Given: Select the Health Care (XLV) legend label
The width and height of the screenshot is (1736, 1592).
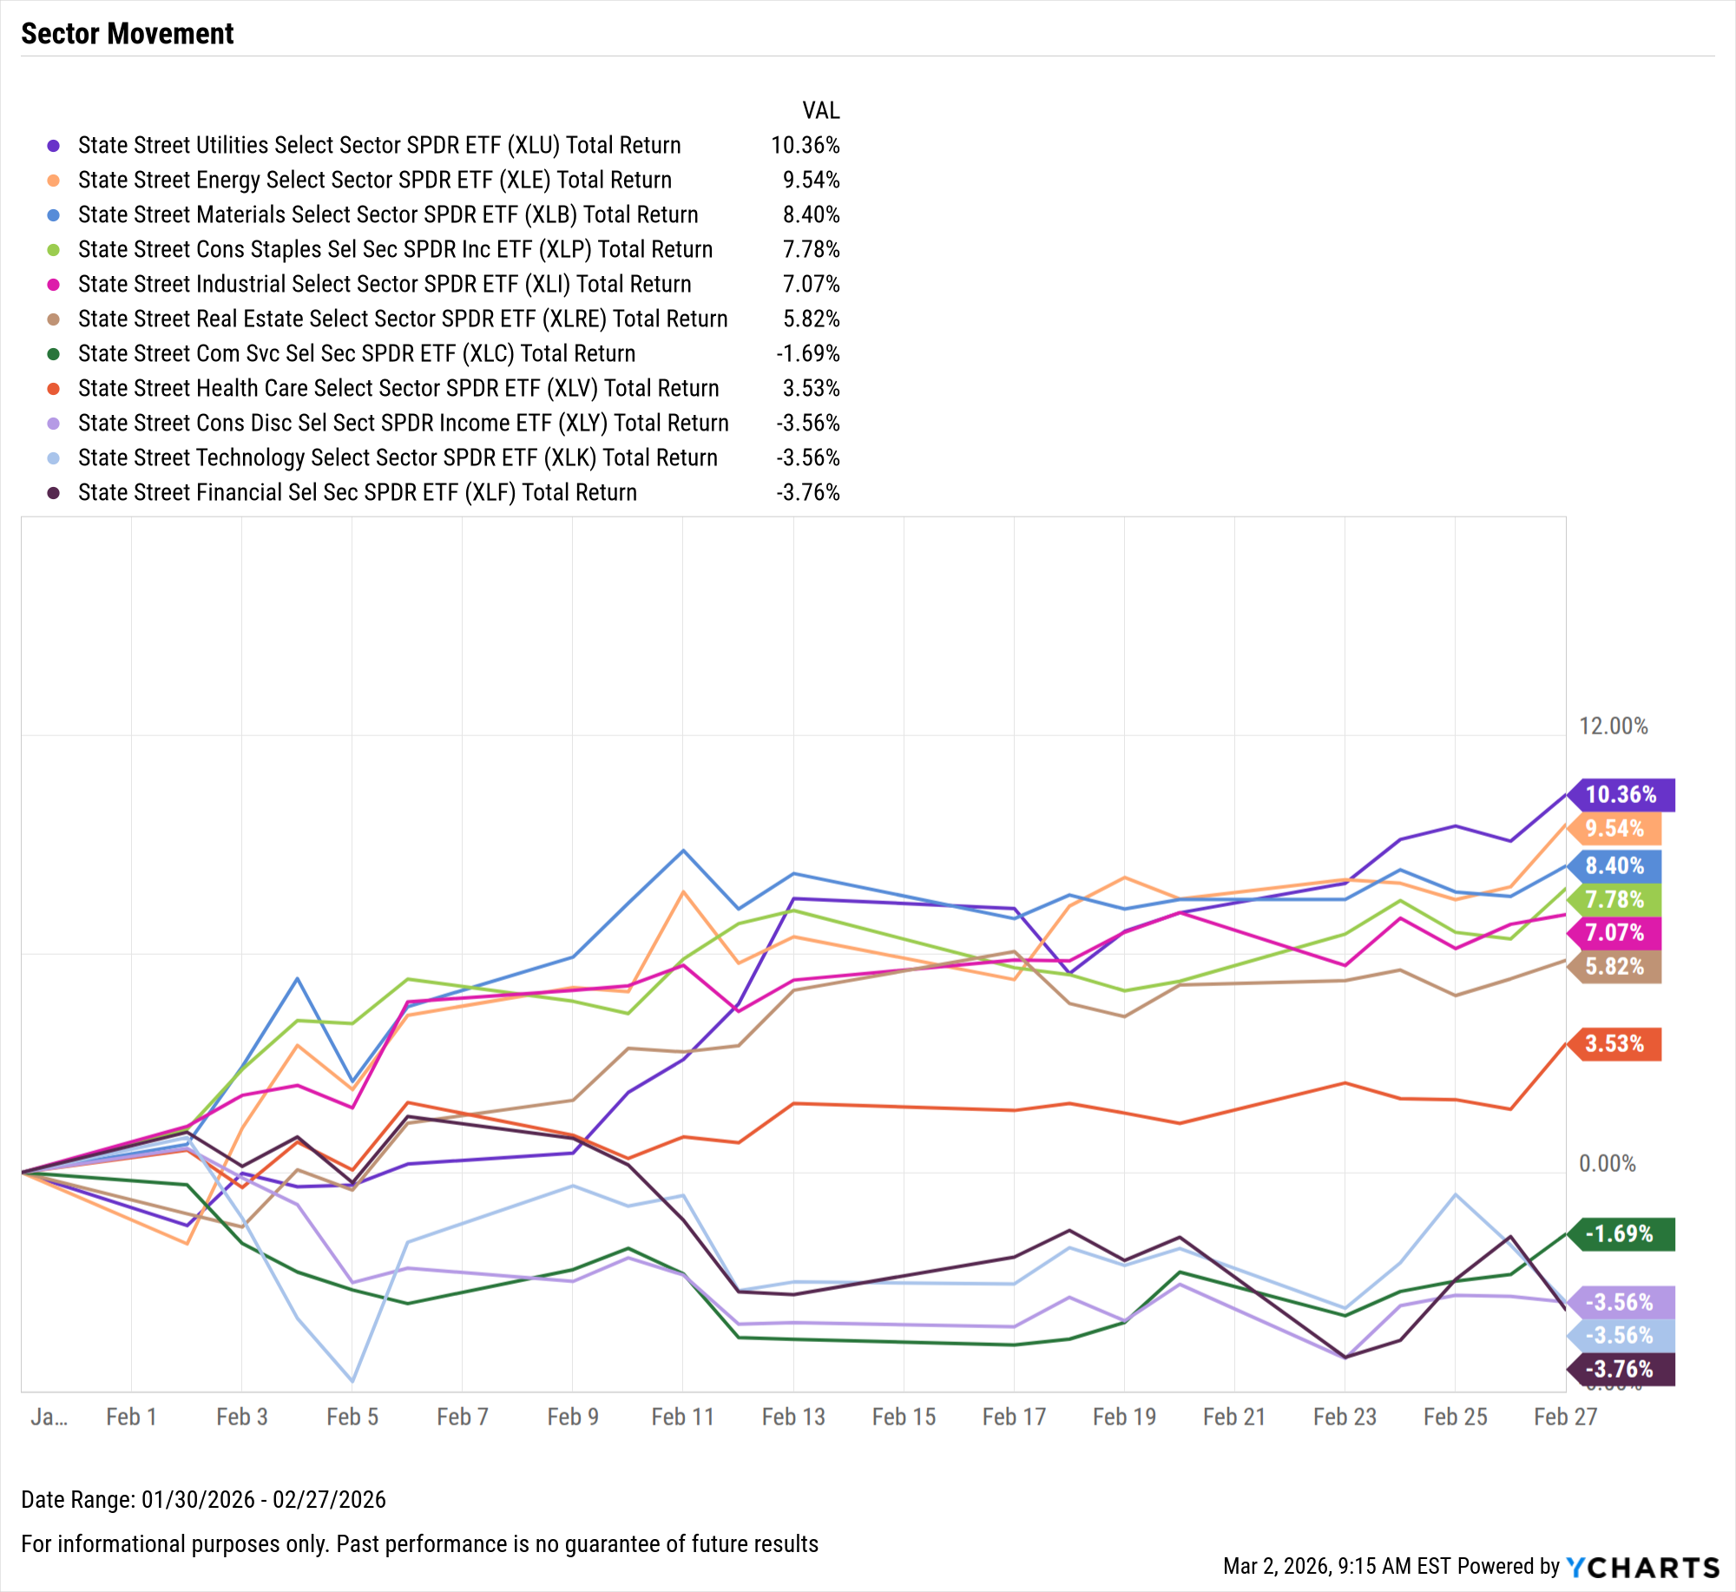Looking at the screenshot, I should pyautogui.click(x=398, y=389).
